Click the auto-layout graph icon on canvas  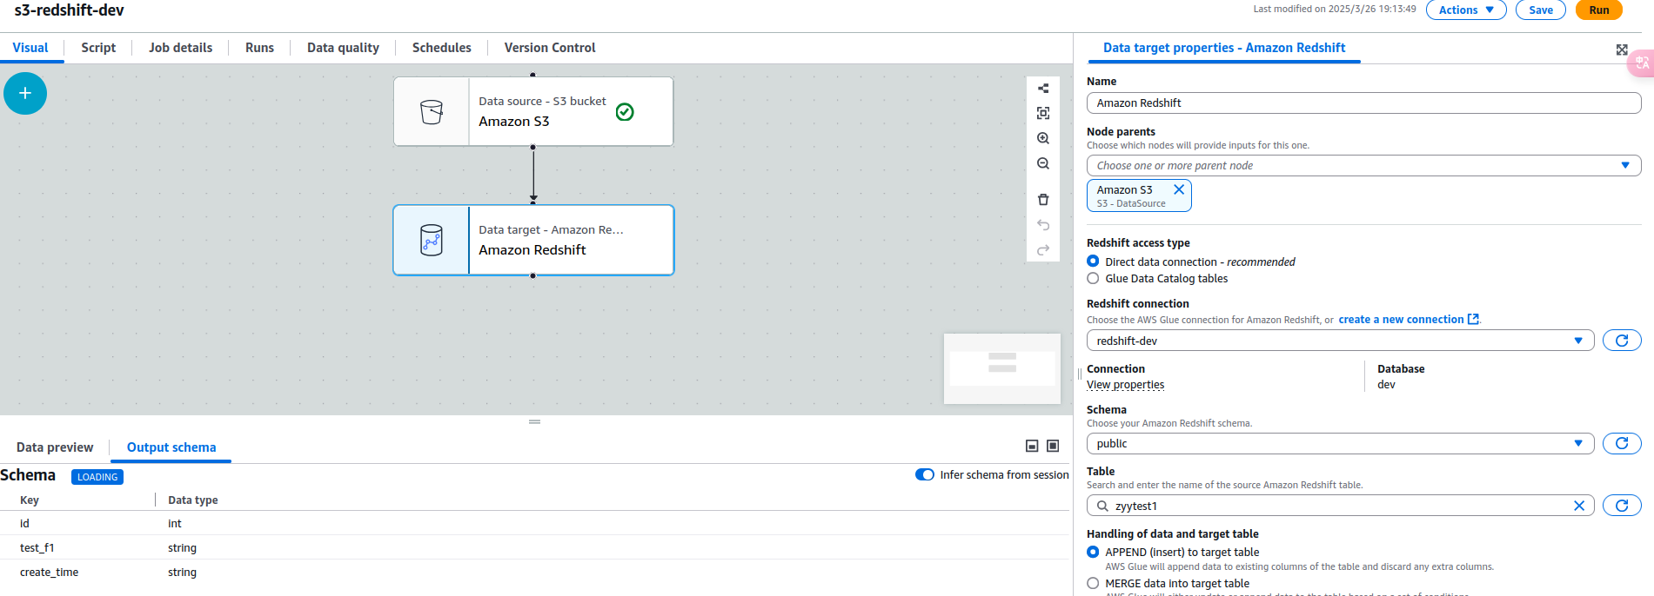(x=1043, y=88)
